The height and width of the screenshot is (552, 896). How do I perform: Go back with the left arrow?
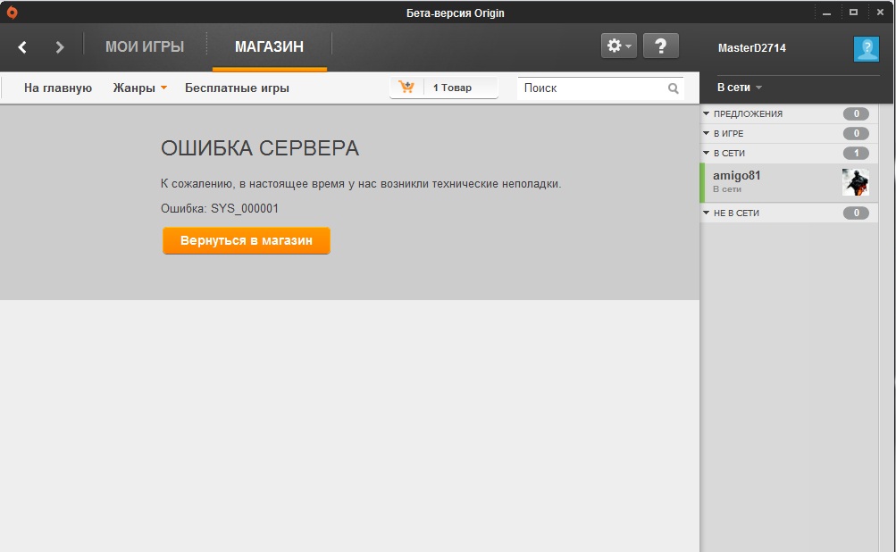[22, 46]
